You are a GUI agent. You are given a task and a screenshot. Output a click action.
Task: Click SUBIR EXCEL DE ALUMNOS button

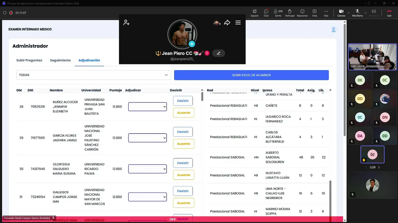pos(251,75)
